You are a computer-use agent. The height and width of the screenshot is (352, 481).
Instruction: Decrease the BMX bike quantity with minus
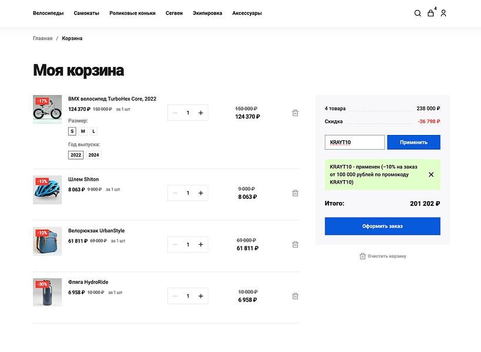click(174, 113)
